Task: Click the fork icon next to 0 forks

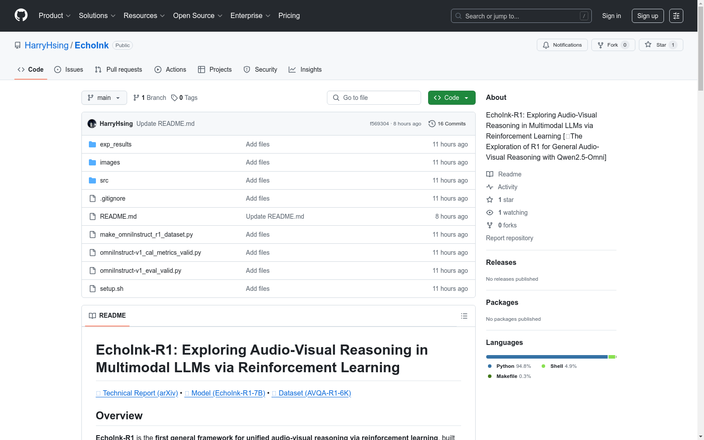Action: point(490,225)
